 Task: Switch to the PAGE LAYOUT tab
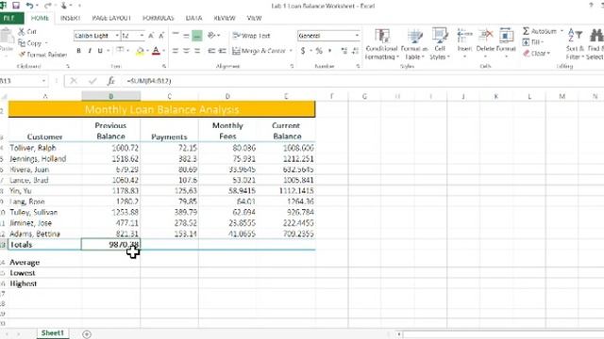[x=111, y=18]
